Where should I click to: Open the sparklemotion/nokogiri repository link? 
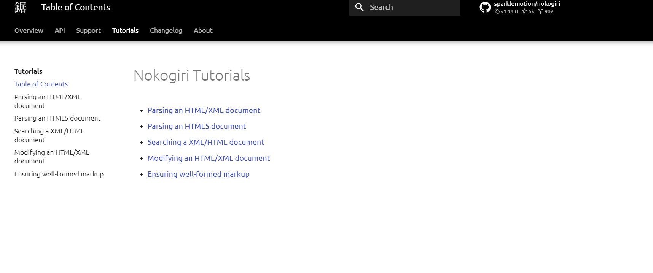(x=527, y=4)
